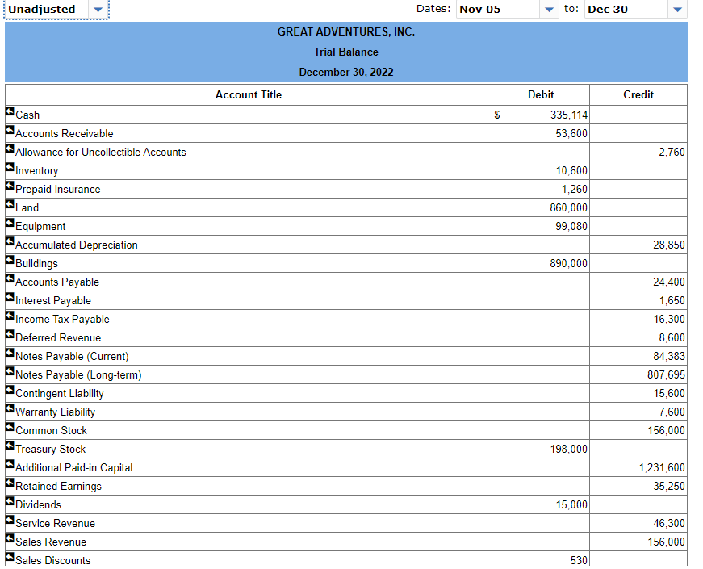The width and height of the screenshot is (703, 569).
Task: Open the Accumulated Depreciation account icon
Action: click(x=8, y=241)
